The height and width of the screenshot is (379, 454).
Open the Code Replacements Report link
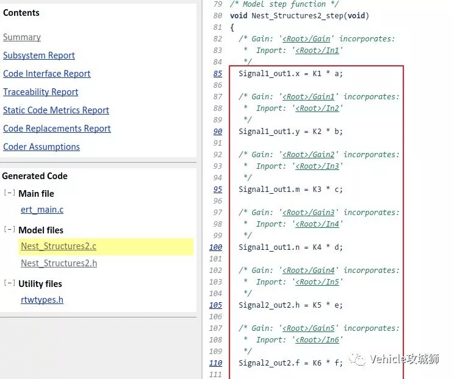pyautogui.click(x=57, y=128)
